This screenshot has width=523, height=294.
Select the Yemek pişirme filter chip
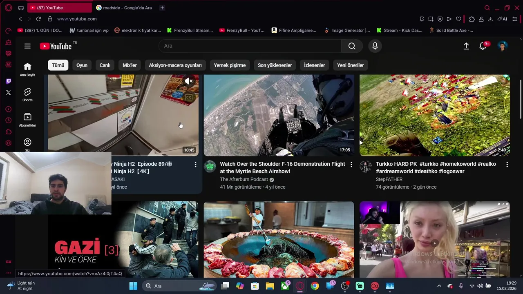pos(230,65)
